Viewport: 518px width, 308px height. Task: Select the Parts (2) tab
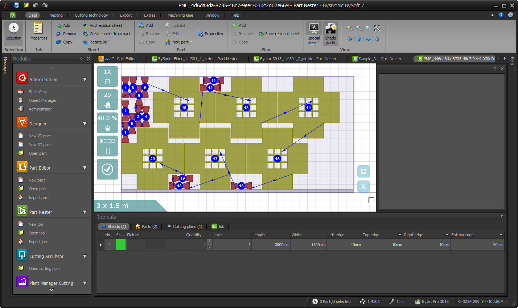point(146,226)
